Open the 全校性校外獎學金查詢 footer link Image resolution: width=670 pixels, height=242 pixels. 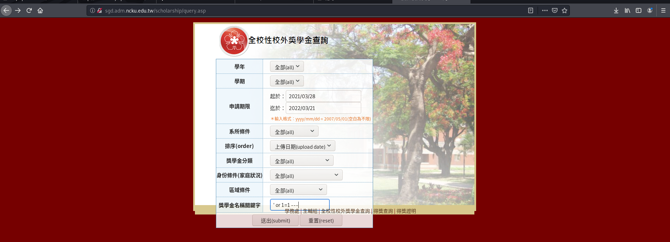345,211
